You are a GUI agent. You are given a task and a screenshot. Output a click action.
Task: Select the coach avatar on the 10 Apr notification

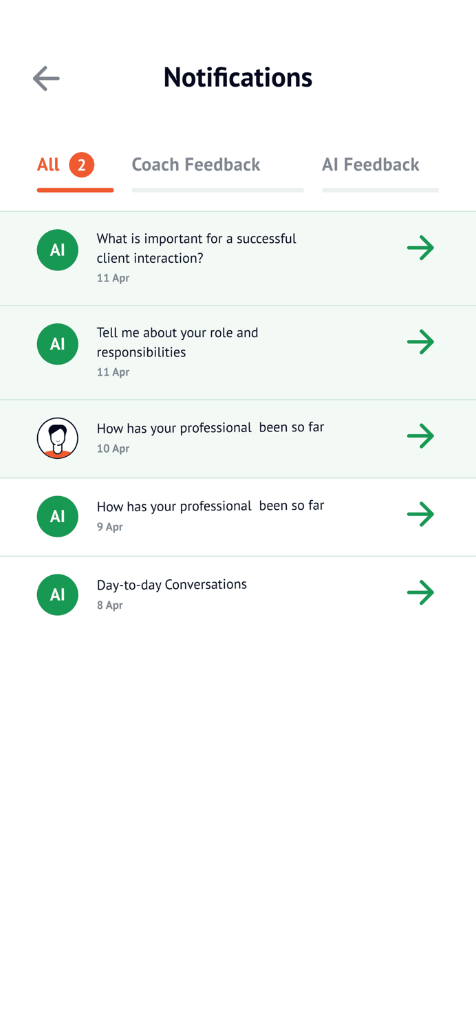[58, 438]
